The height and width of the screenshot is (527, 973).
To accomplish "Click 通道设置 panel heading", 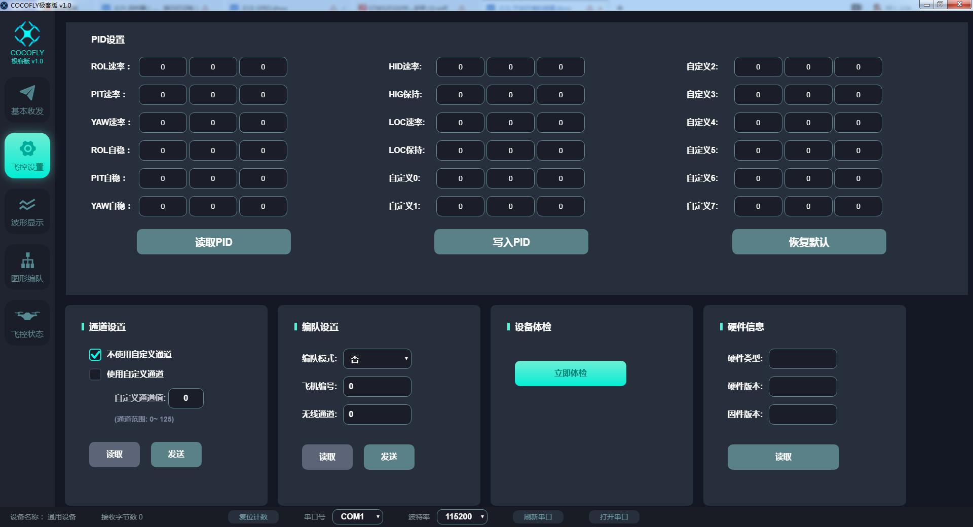I will (x=107, y=327).
